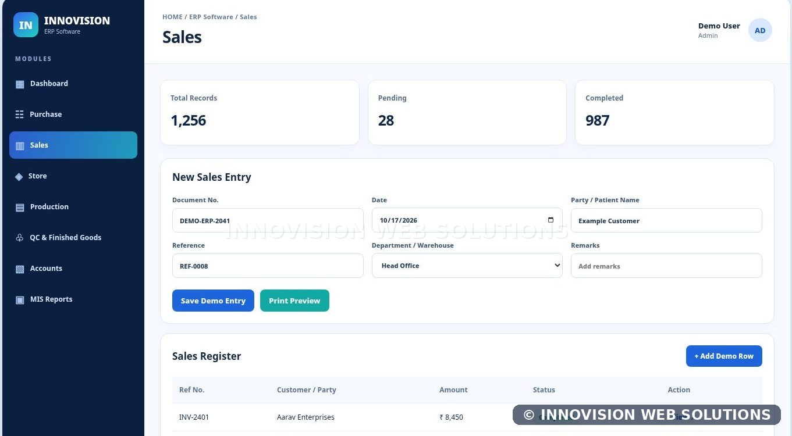Click the Demo User name in header

[x=719, y=26]
